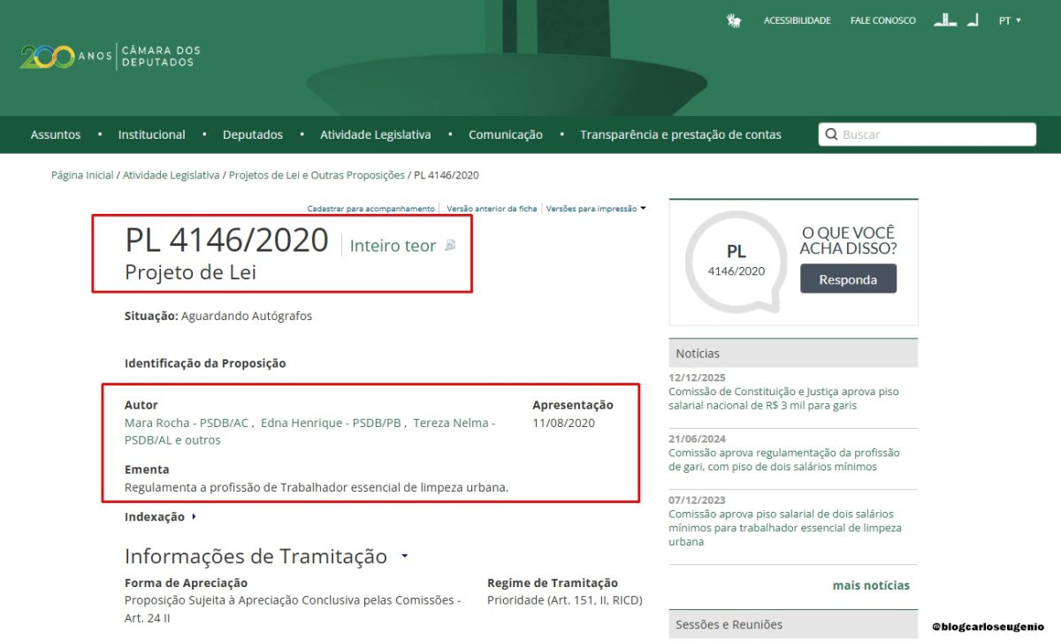The height and width of the screenshot is (641, 1061).
Task: Click the mais notícias link
Action: coord(870,585)
